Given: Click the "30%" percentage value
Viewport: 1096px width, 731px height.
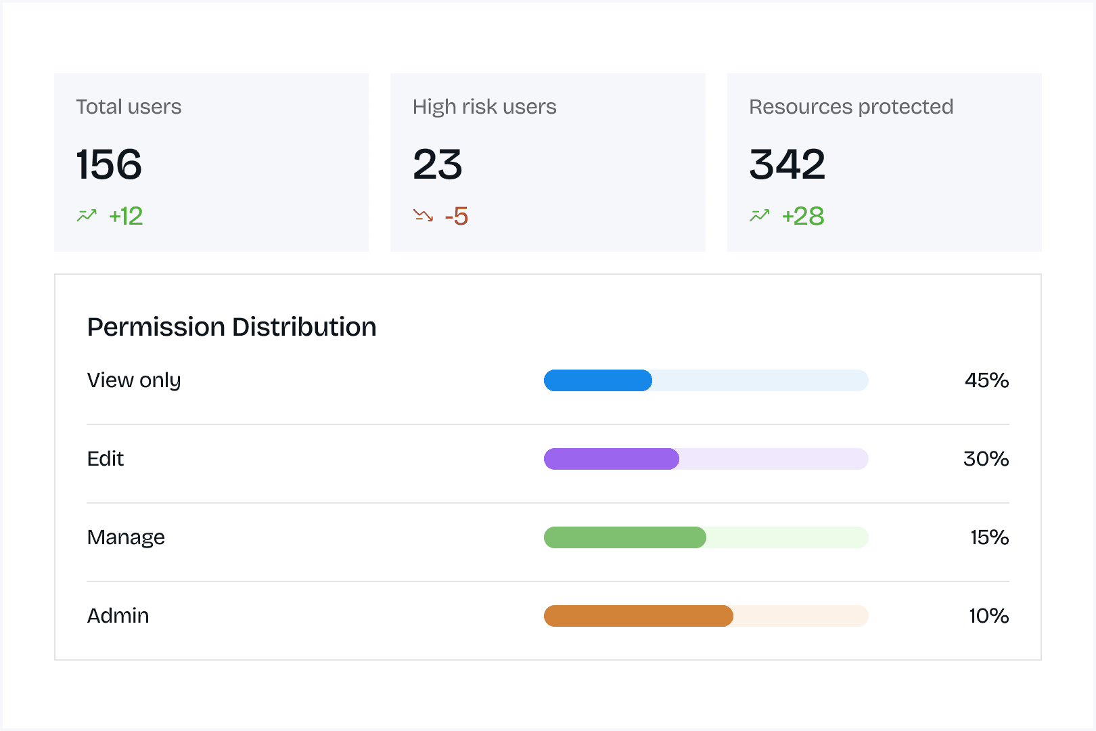Looking at the screenshot, I should coord(986,459).
